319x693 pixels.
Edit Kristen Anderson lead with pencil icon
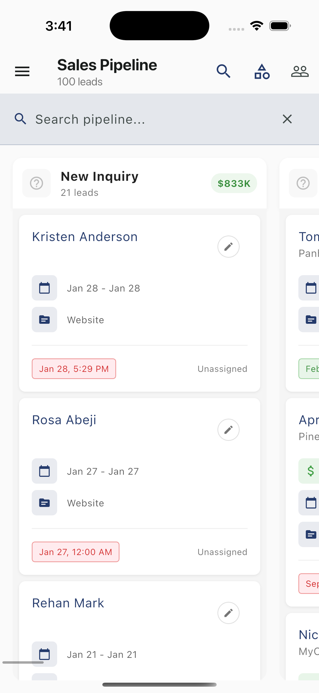click(x=228, y=247)
